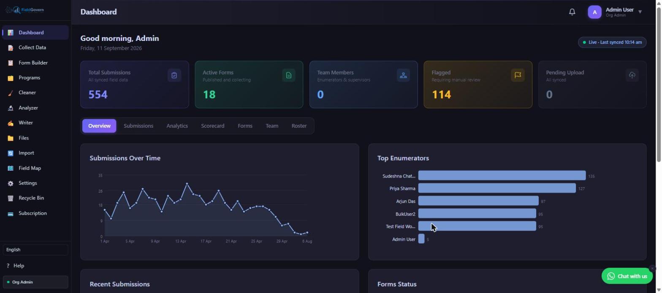Click the Admin User enumerator label
The width and height of the screenshot is (662, 293).
pos(404,239)
